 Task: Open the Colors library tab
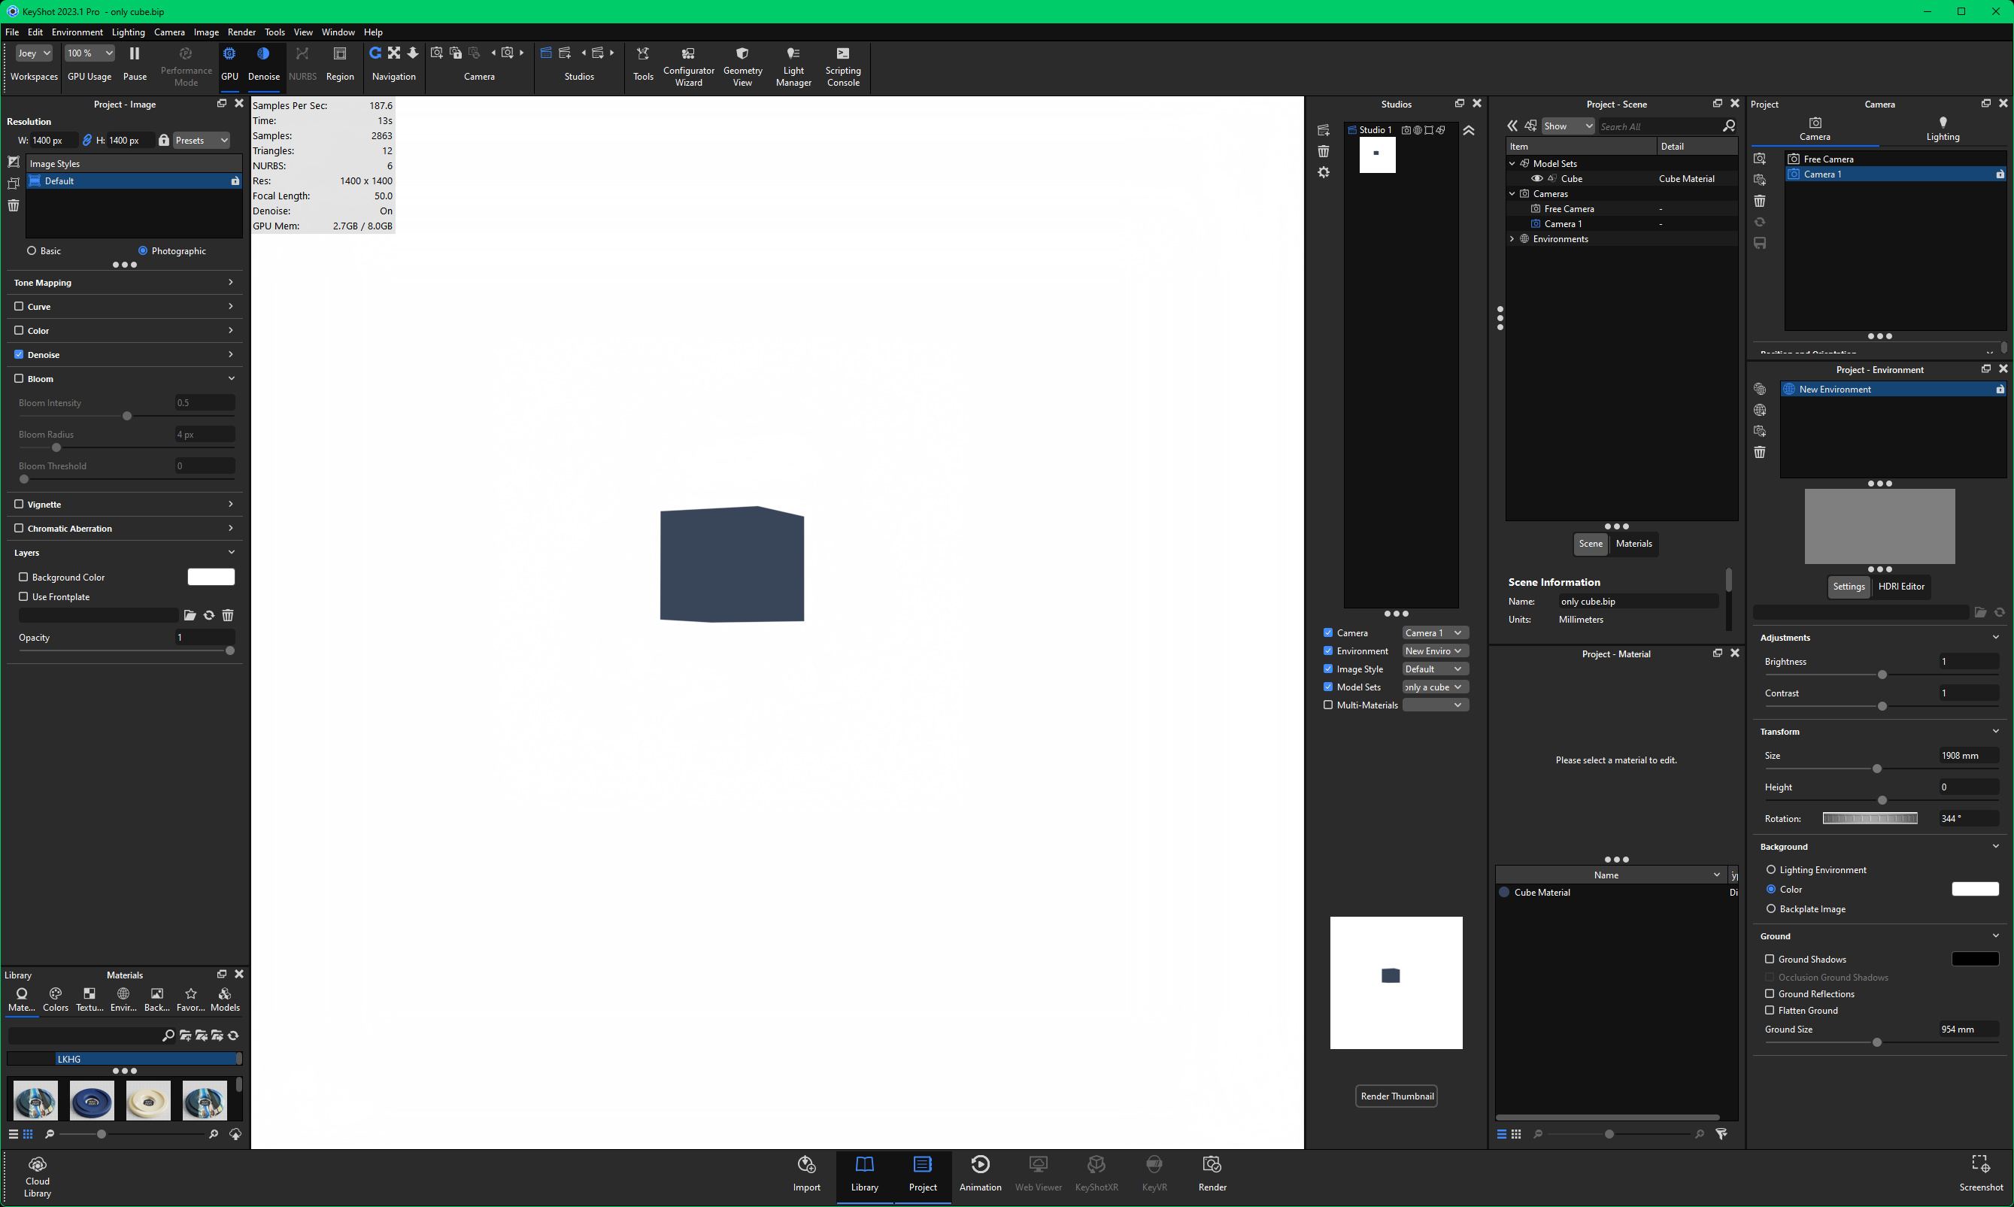(x=56, y=999)
